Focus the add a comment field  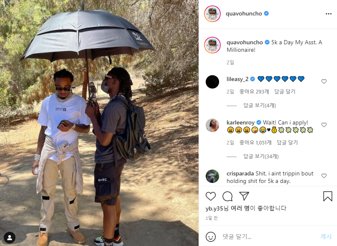tap(269, 236)
